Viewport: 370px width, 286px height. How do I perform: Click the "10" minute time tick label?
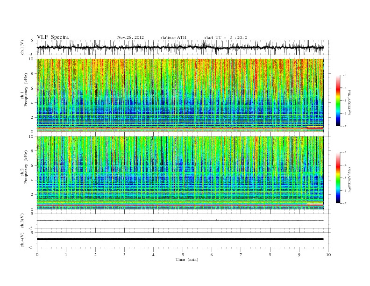[x=328, y=255]
